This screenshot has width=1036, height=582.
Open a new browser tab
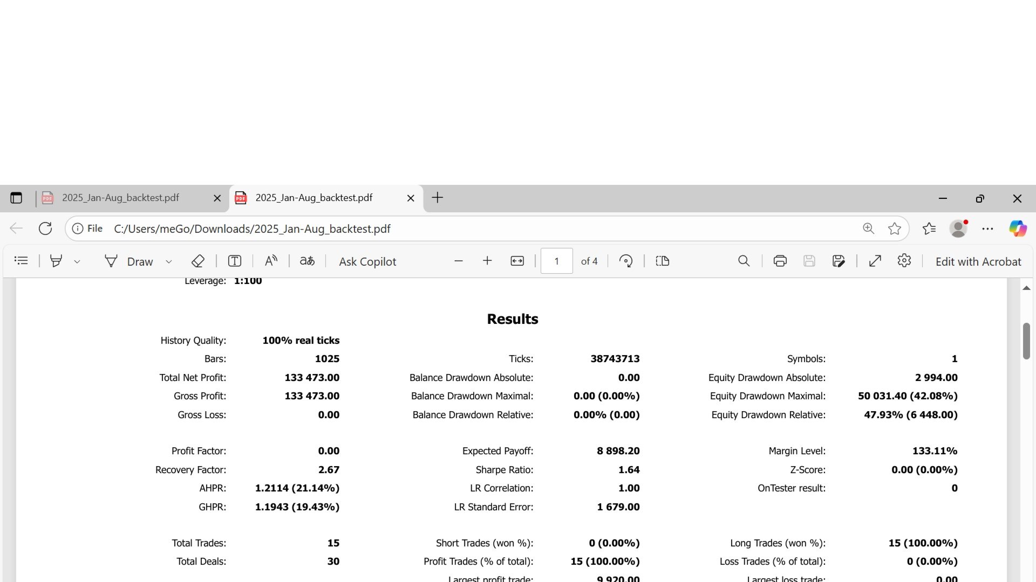click(437, 198)
